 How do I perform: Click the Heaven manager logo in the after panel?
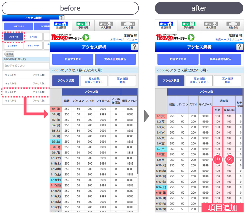point(175,37)
